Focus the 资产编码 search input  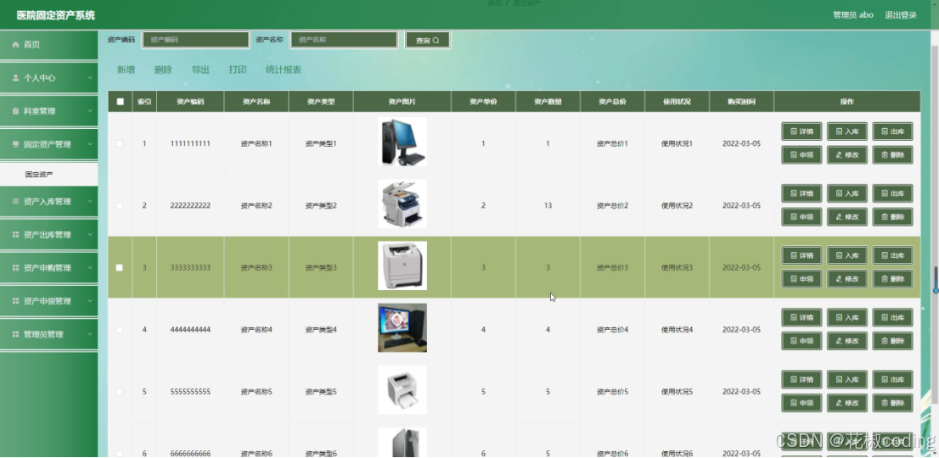(196, 40)
